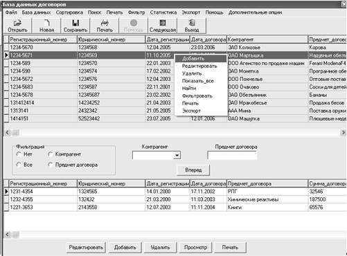Click the Следующая toolbar icon
The height and width of the screenshot is (256, 347).
coord(163,23)
